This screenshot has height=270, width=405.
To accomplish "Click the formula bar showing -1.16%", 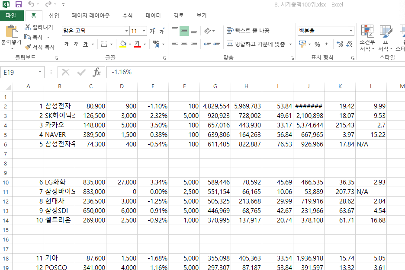I will [x=255, y=72].
